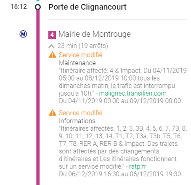The height and width of the screenshot is (185, 191).
Task: Click the pink line 4 route bar
Action: (x=38, y=97)
